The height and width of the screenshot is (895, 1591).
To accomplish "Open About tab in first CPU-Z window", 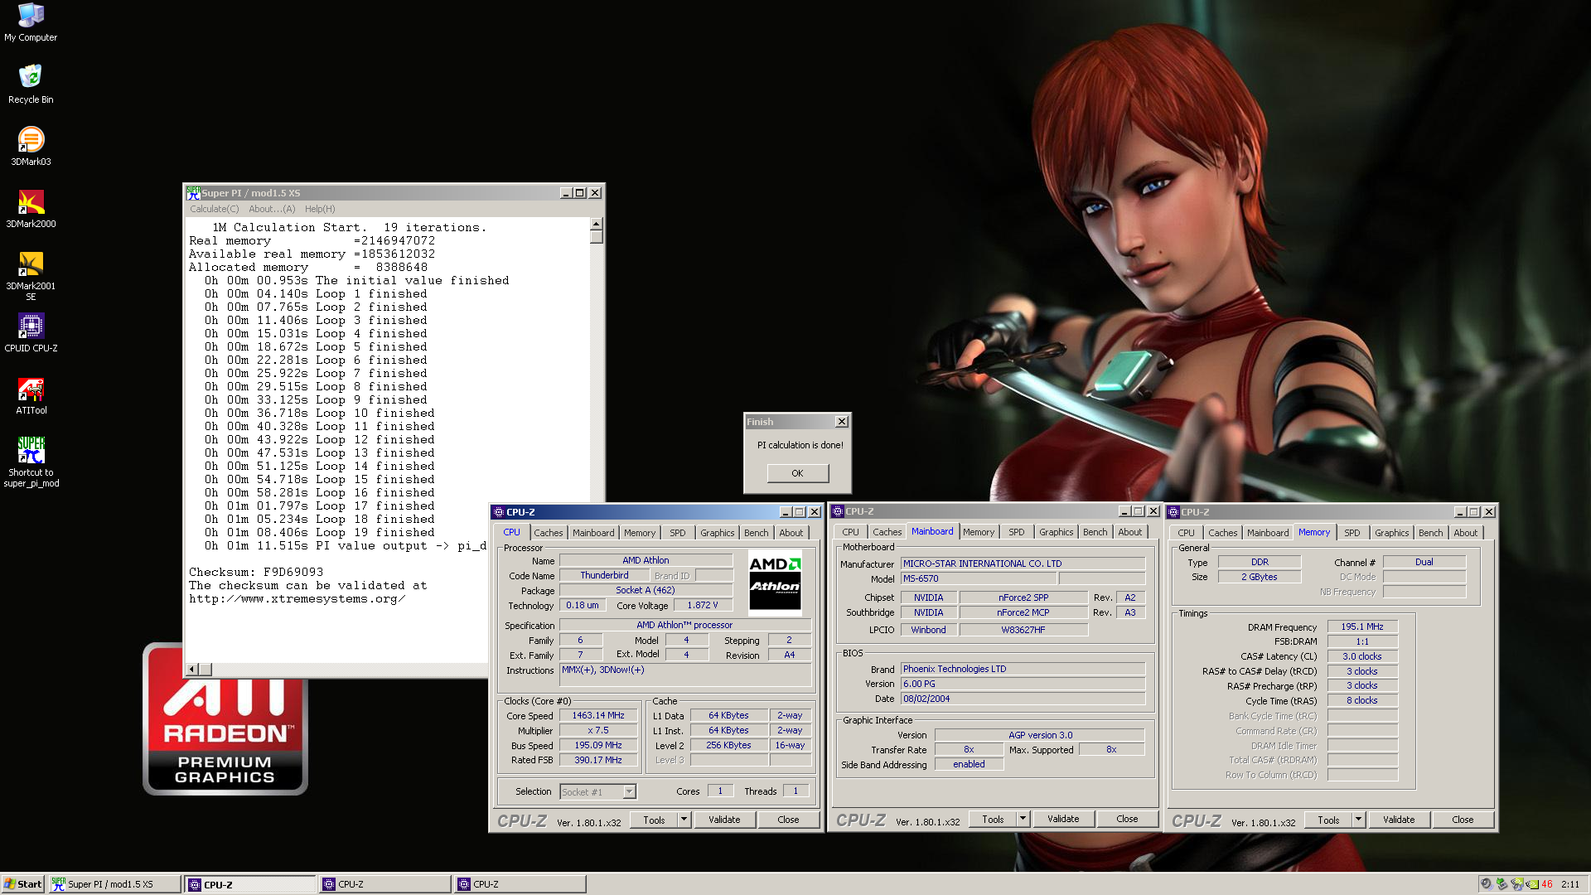I will tap(791, 533).
